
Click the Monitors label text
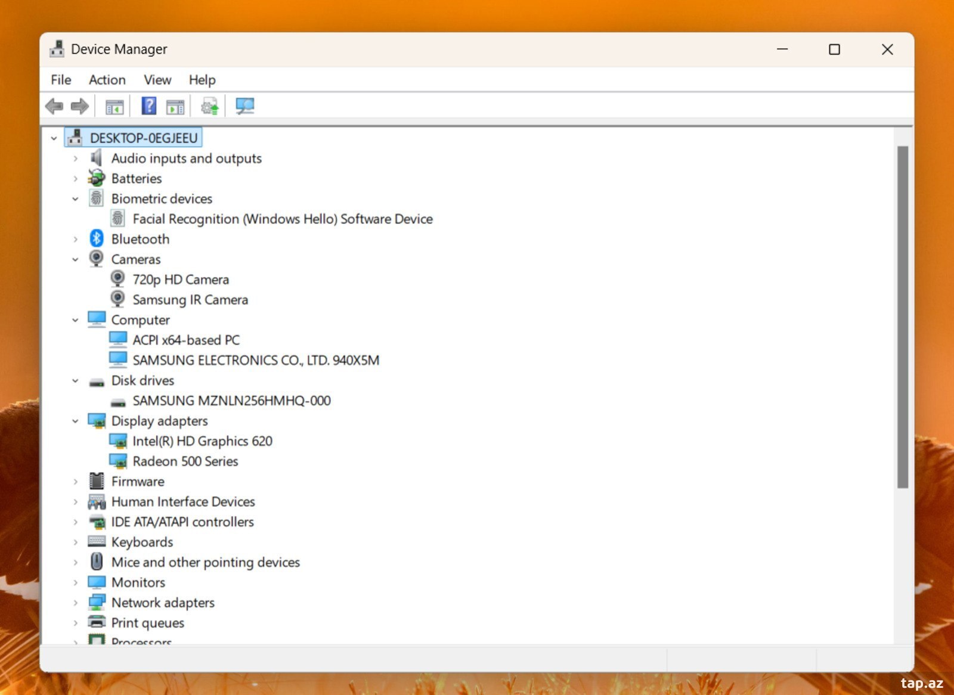[x=138, y=582]
